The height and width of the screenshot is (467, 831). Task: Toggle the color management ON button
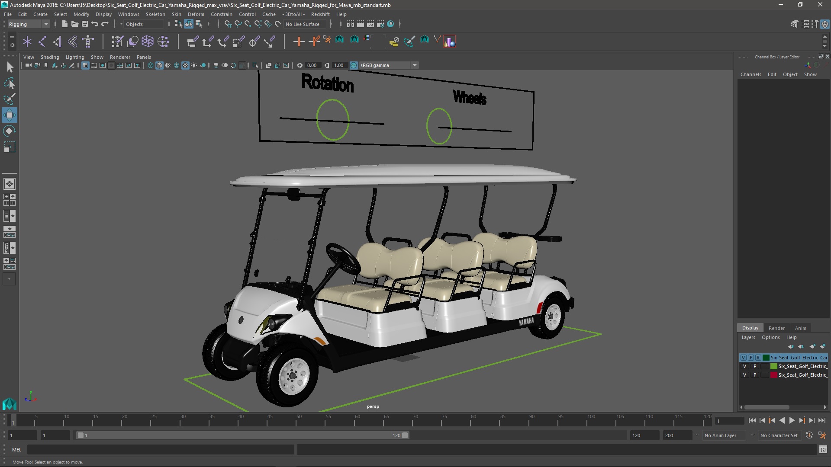(x=354, y=65)
